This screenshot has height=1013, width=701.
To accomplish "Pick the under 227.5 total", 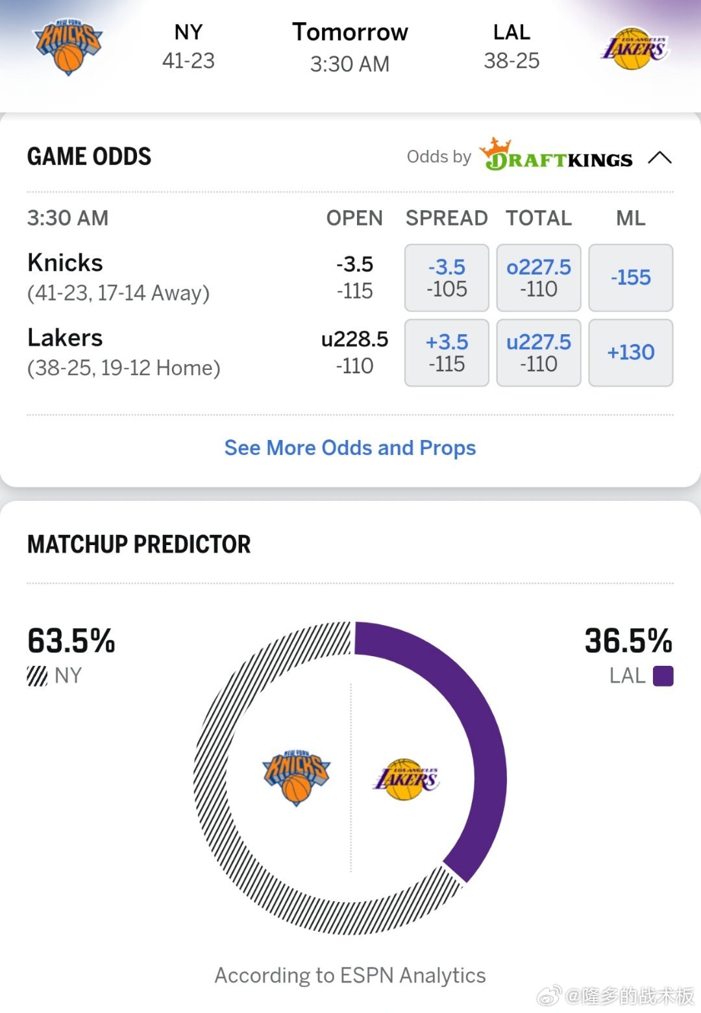I will tap(538, 352).
